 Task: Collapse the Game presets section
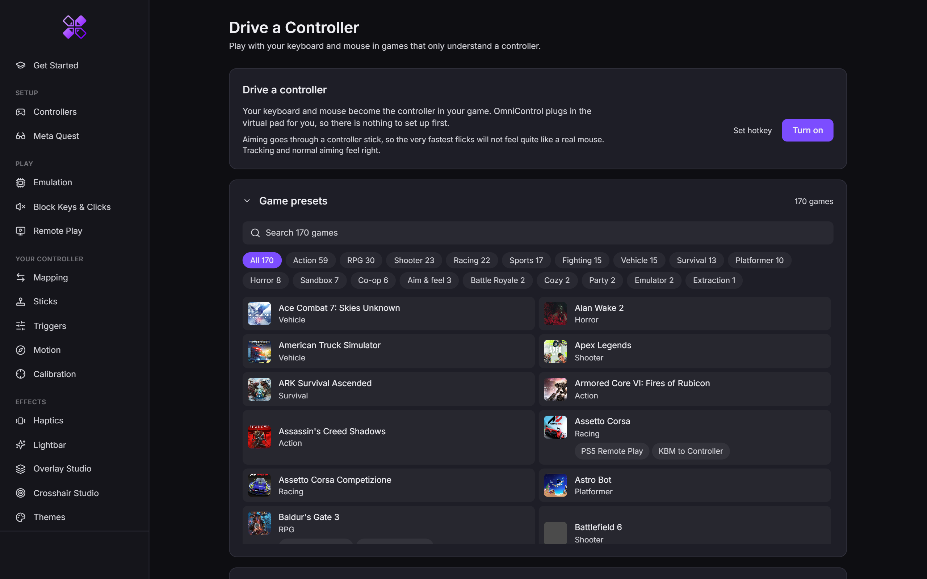pos(247,201)
